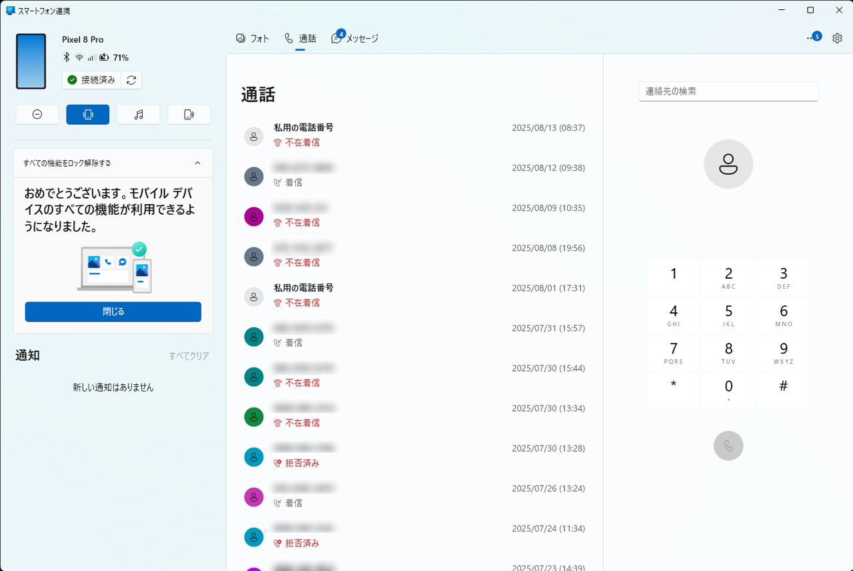Tap the 8 TUV keypad key
The width and height of the screenshot is (853, 571).
pyautogui.click(x=728, y=352)
